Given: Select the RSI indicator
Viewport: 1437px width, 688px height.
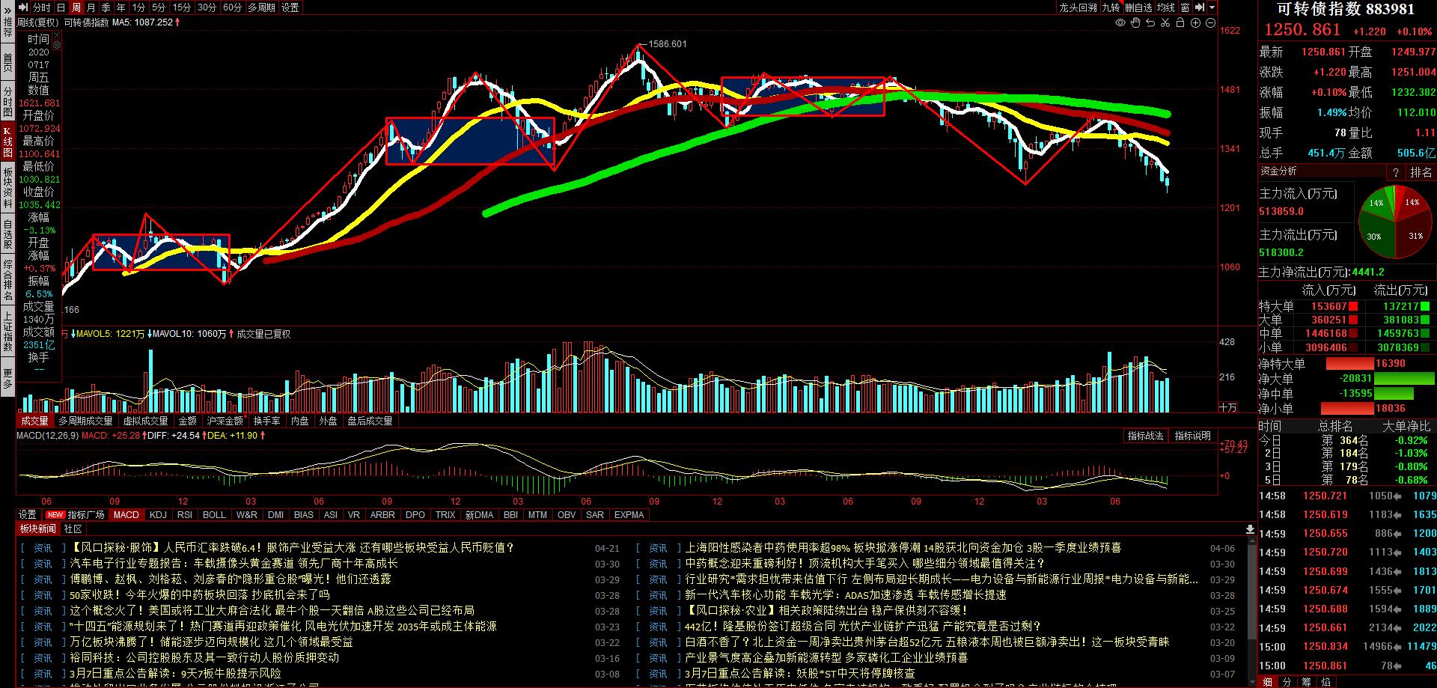Looking at the screenshot, I should pyautogui.click(x=184, y=515).
